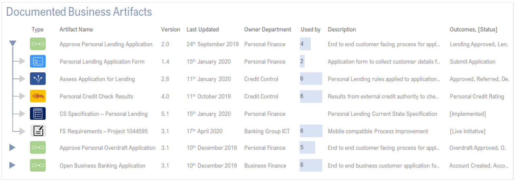Viewport: 515px width, 181px height.
Task: Click the green icon for Approve Personal Overdraft Application
Action: [x=38, y=148]
